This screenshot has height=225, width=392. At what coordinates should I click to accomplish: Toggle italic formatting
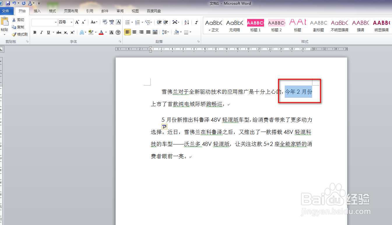(x=41, y=32)
